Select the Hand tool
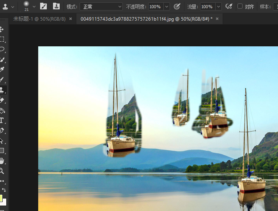 pos(2,161)
